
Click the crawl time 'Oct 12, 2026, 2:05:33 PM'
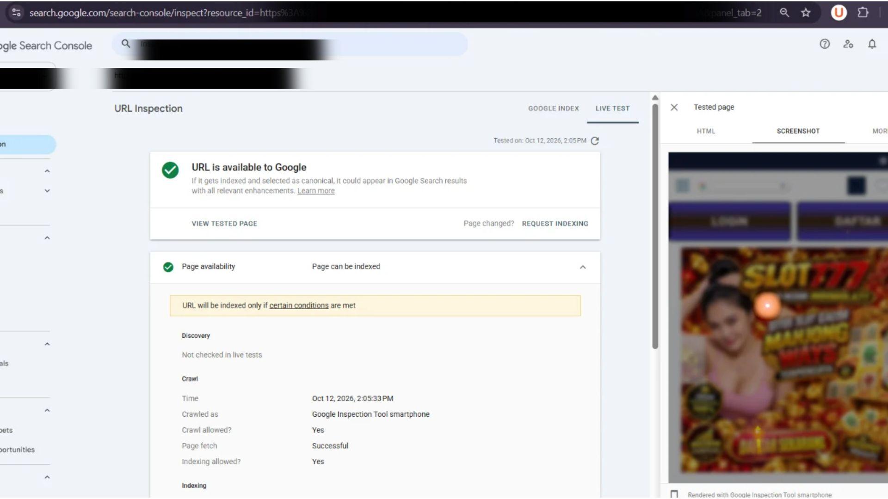[x=352, y=399]
